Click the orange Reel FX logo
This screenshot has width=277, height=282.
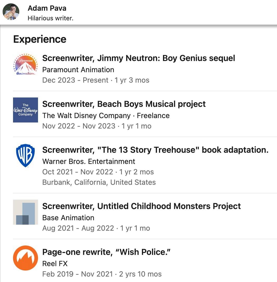pos(26,258)
